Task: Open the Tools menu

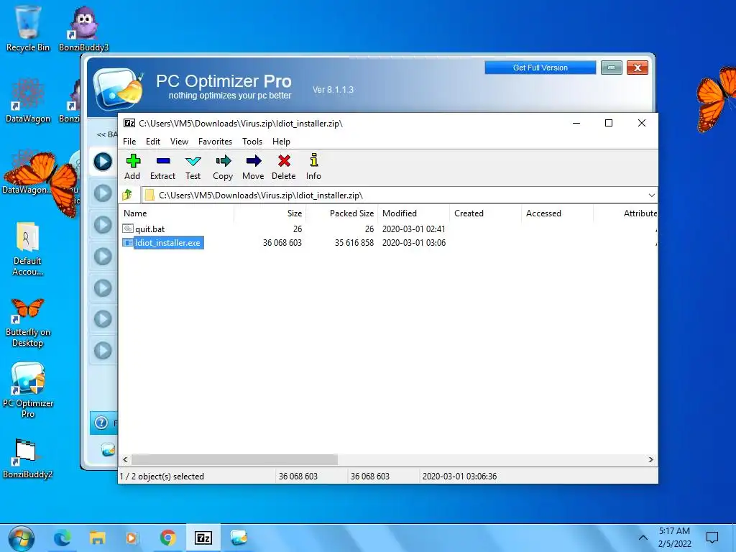Action: [x=252, y=142]
